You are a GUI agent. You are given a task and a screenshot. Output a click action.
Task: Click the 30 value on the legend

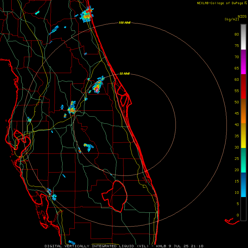point(237,147)
